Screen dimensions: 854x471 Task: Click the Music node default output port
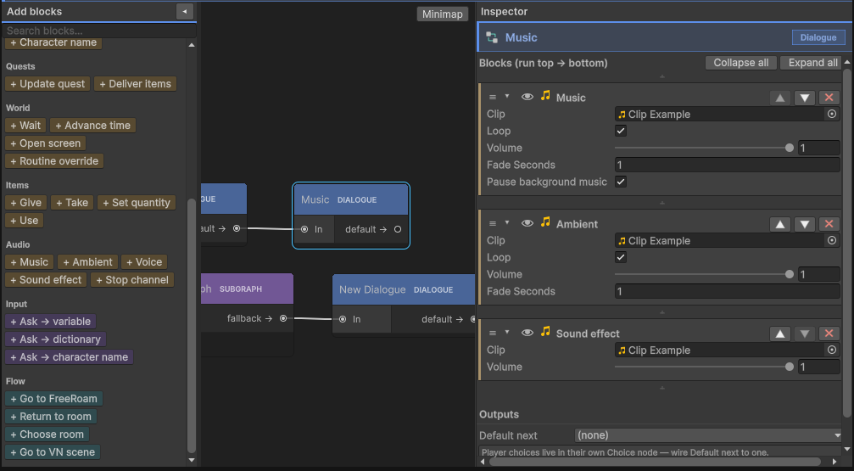(398, 229)
